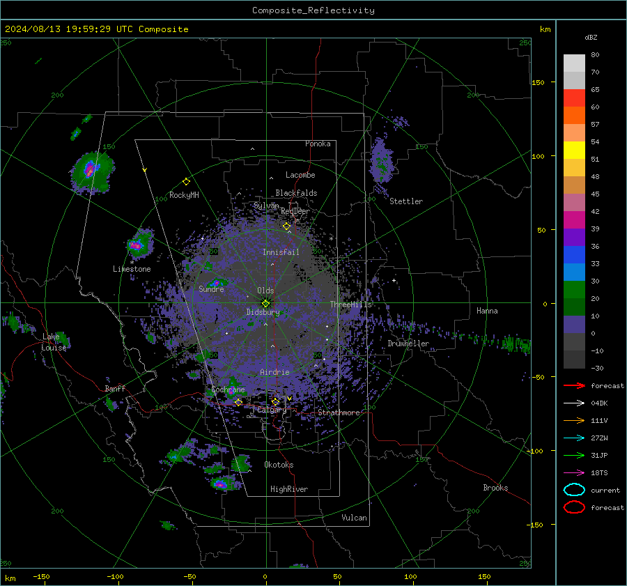Click the Didsbury town label

click(263, 312)
